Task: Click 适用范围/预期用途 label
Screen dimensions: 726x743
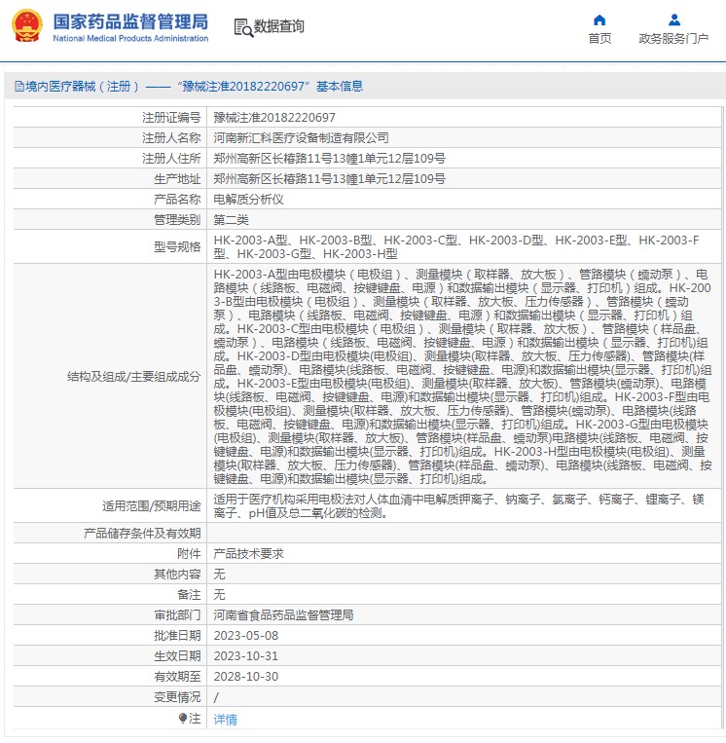Action: tap(152, 506)
